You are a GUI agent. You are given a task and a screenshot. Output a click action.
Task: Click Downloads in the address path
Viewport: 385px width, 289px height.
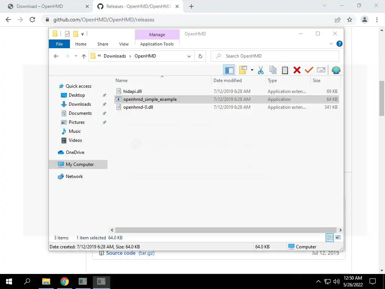[x=115, y=56]
